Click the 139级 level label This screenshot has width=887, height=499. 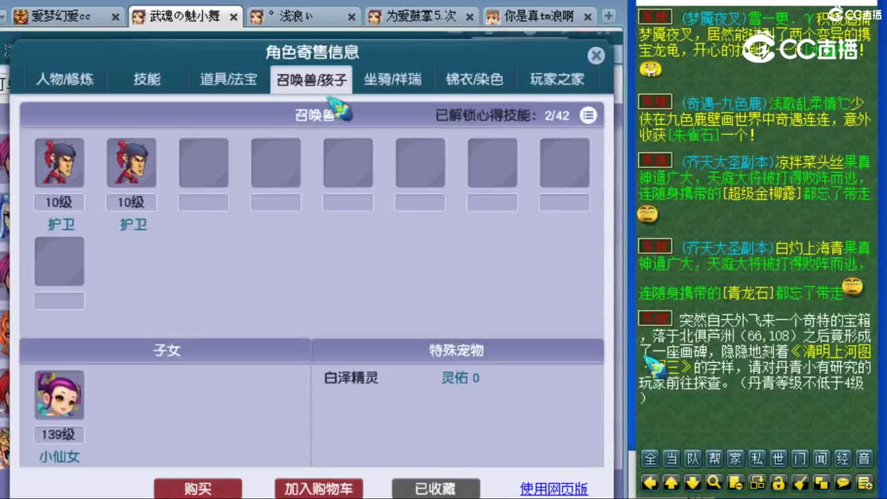point(58,435)
